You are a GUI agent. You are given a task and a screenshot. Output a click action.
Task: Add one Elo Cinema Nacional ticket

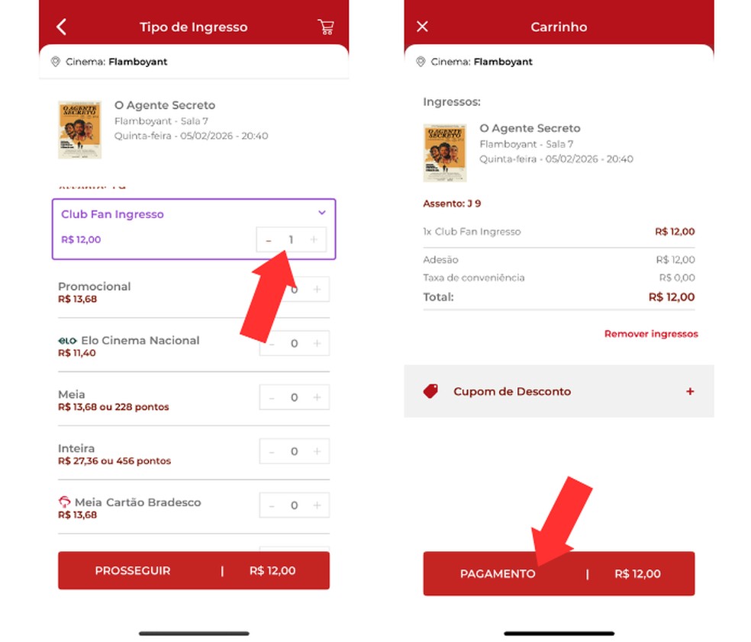click(317, 343)
